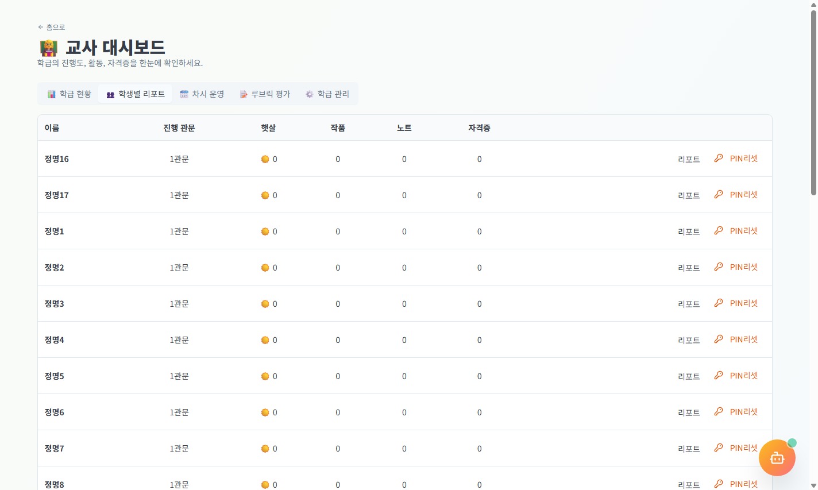This screenshot has width=818, height=490.
Task: Open the 리포트 for 정명5
Action: click(689, 376)
